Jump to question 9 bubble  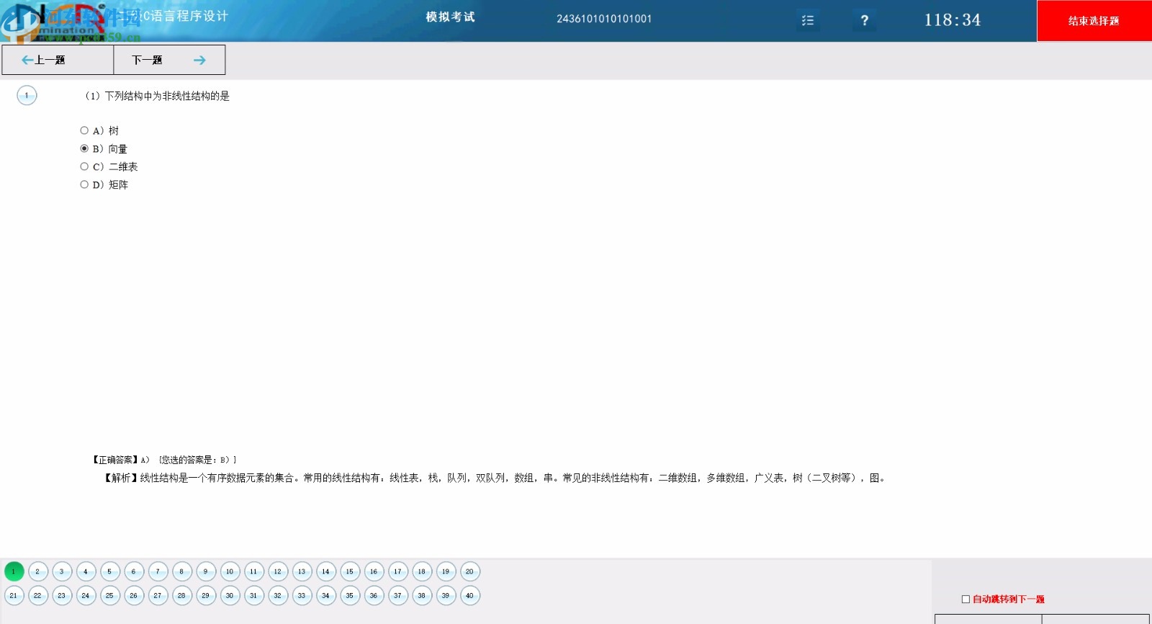pyautogui.click(x=206, y=571)
